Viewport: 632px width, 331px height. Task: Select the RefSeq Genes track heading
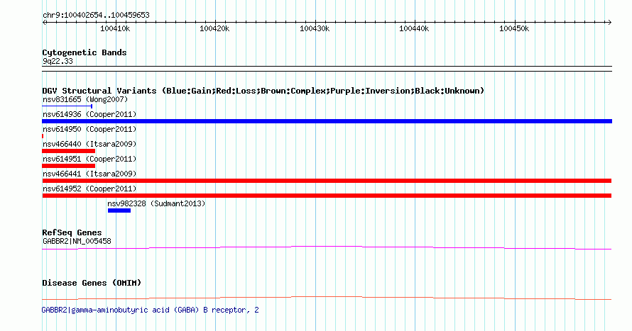72,233
